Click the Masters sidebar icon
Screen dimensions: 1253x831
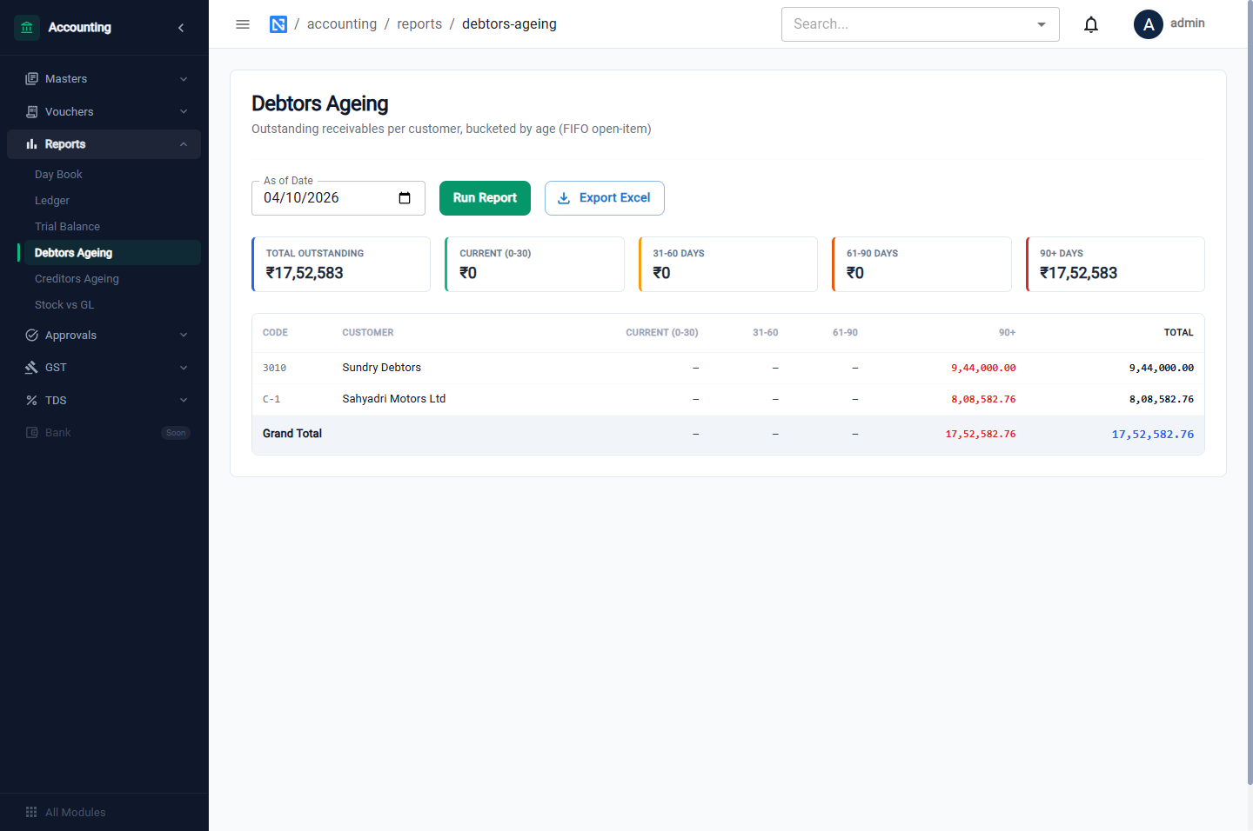tap(31, 79)
